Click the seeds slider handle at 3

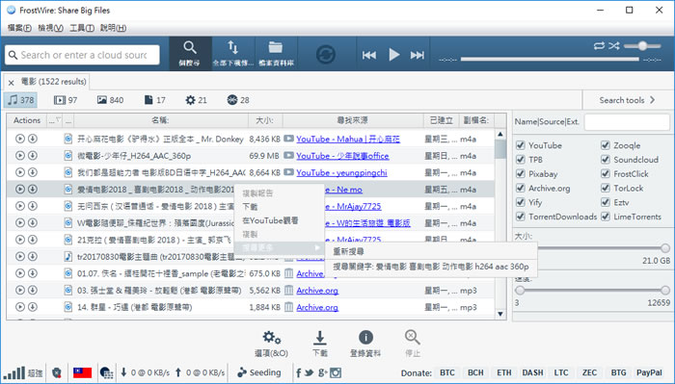[520, 291]
